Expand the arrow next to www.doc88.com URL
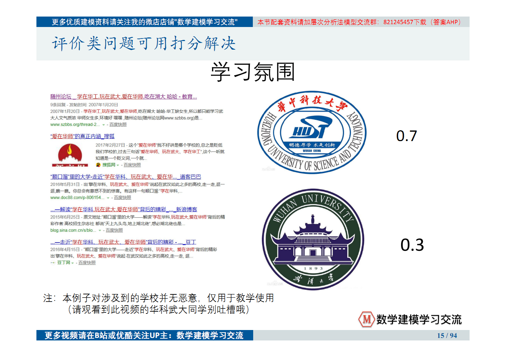Image resolution: width=506 pixels, height=357 pixels. (108, 198)
